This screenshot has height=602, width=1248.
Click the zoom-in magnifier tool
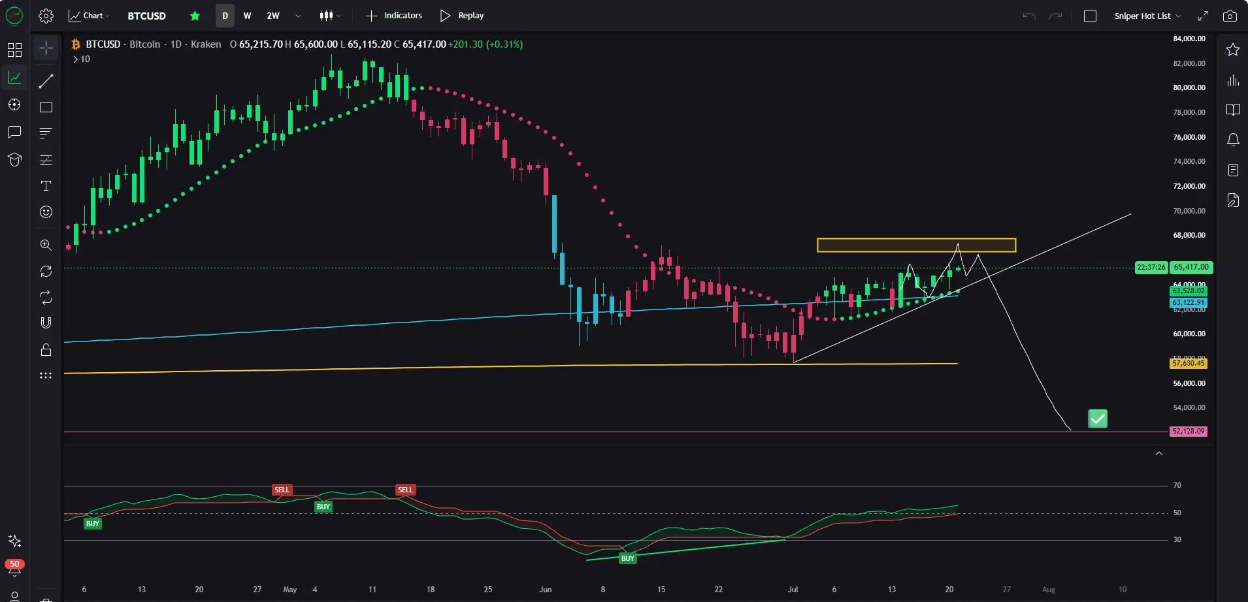(x=46, y=245)
